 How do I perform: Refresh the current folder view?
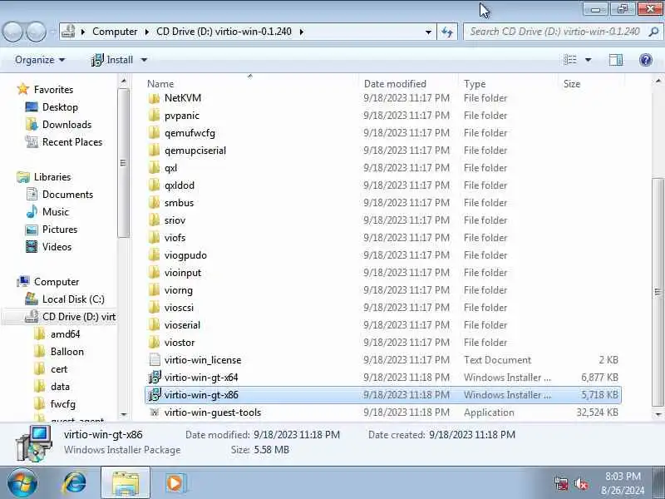(447, 32)
